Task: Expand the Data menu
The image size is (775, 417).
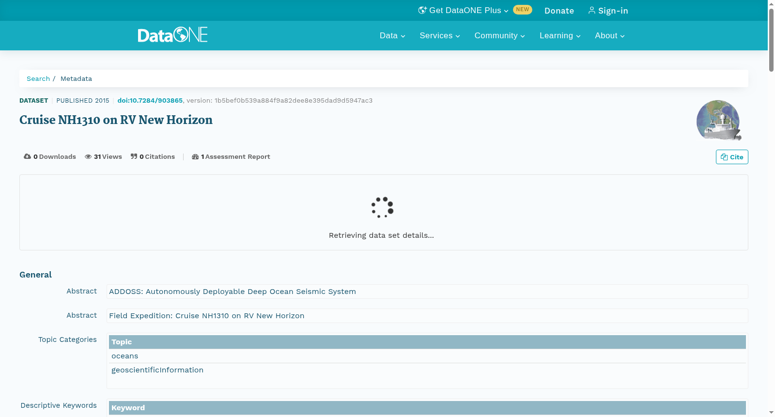Action: [x=392, y=35]
